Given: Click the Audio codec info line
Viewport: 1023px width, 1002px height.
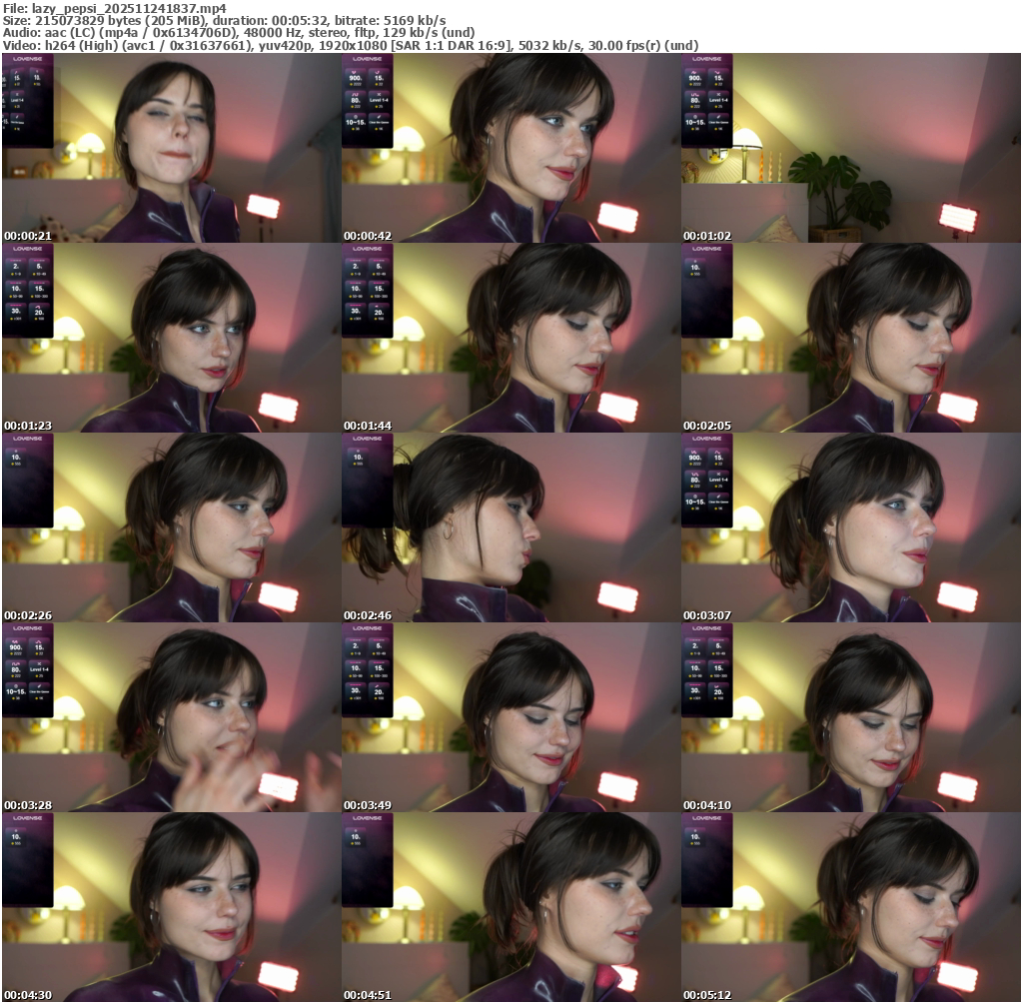Looking at the screenshot, I should (x=239, y=32).
